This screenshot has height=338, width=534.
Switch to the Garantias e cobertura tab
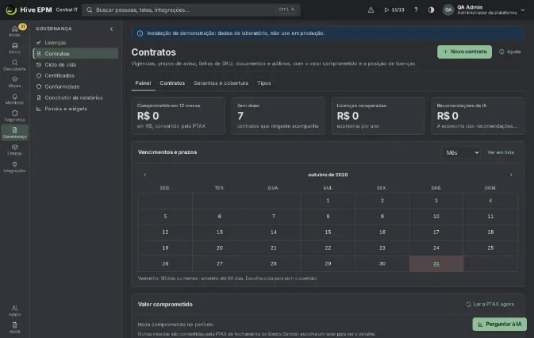click(x=221, y=83)
